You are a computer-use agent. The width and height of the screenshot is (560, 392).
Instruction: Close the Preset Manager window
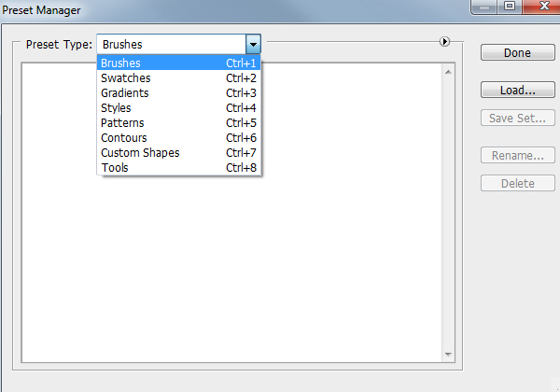coord(542,7)
